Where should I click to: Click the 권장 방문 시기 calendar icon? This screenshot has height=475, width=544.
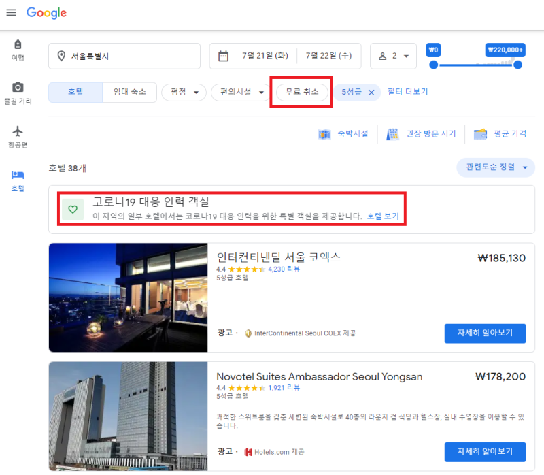[x=393, y=134]
